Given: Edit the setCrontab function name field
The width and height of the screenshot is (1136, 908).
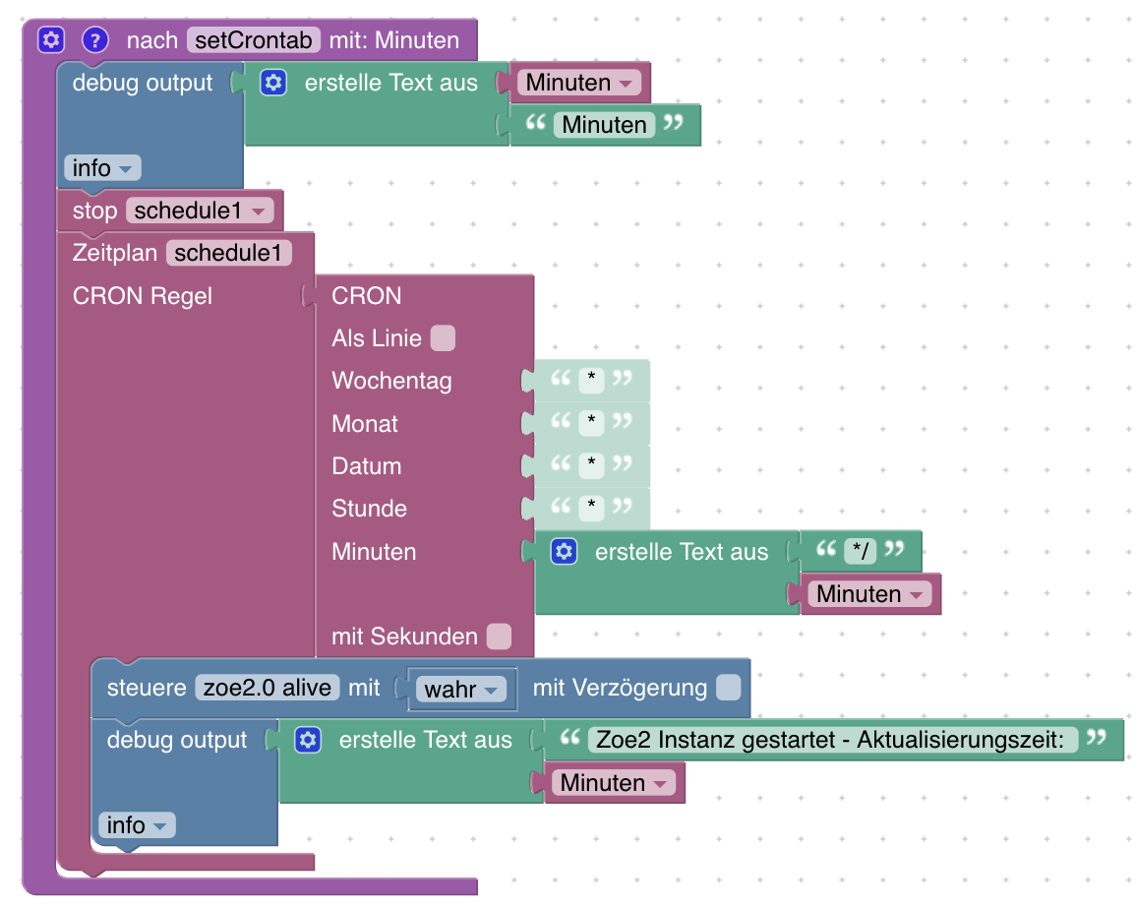Looking at the screenshot, I should coord(254,40).
